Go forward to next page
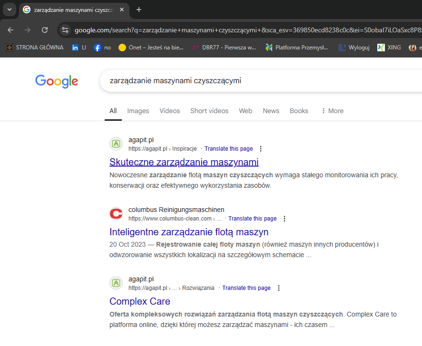 coord(28,30)
